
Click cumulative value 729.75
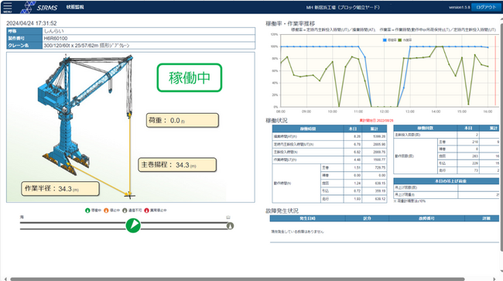[x=380, y=167]
